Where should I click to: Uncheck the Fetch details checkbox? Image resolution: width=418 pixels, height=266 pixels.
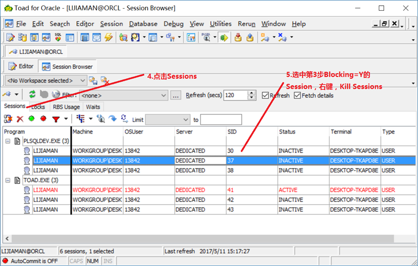(x=297, y=95)
